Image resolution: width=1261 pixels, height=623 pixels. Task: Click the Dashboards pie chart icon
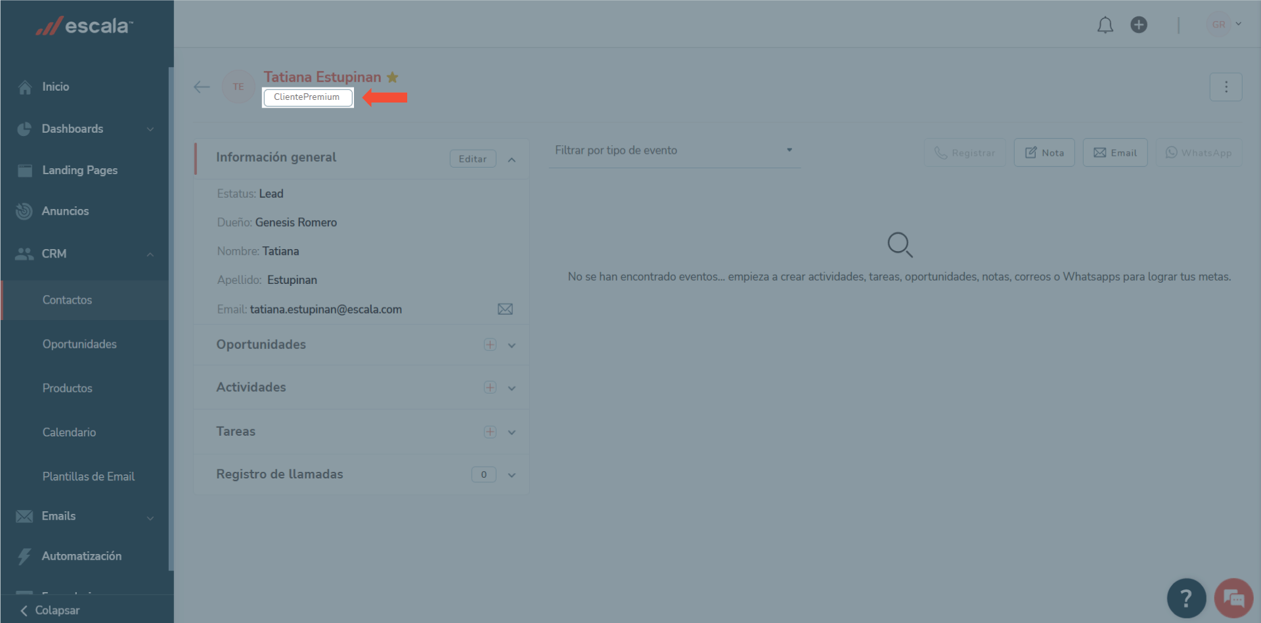24,129
